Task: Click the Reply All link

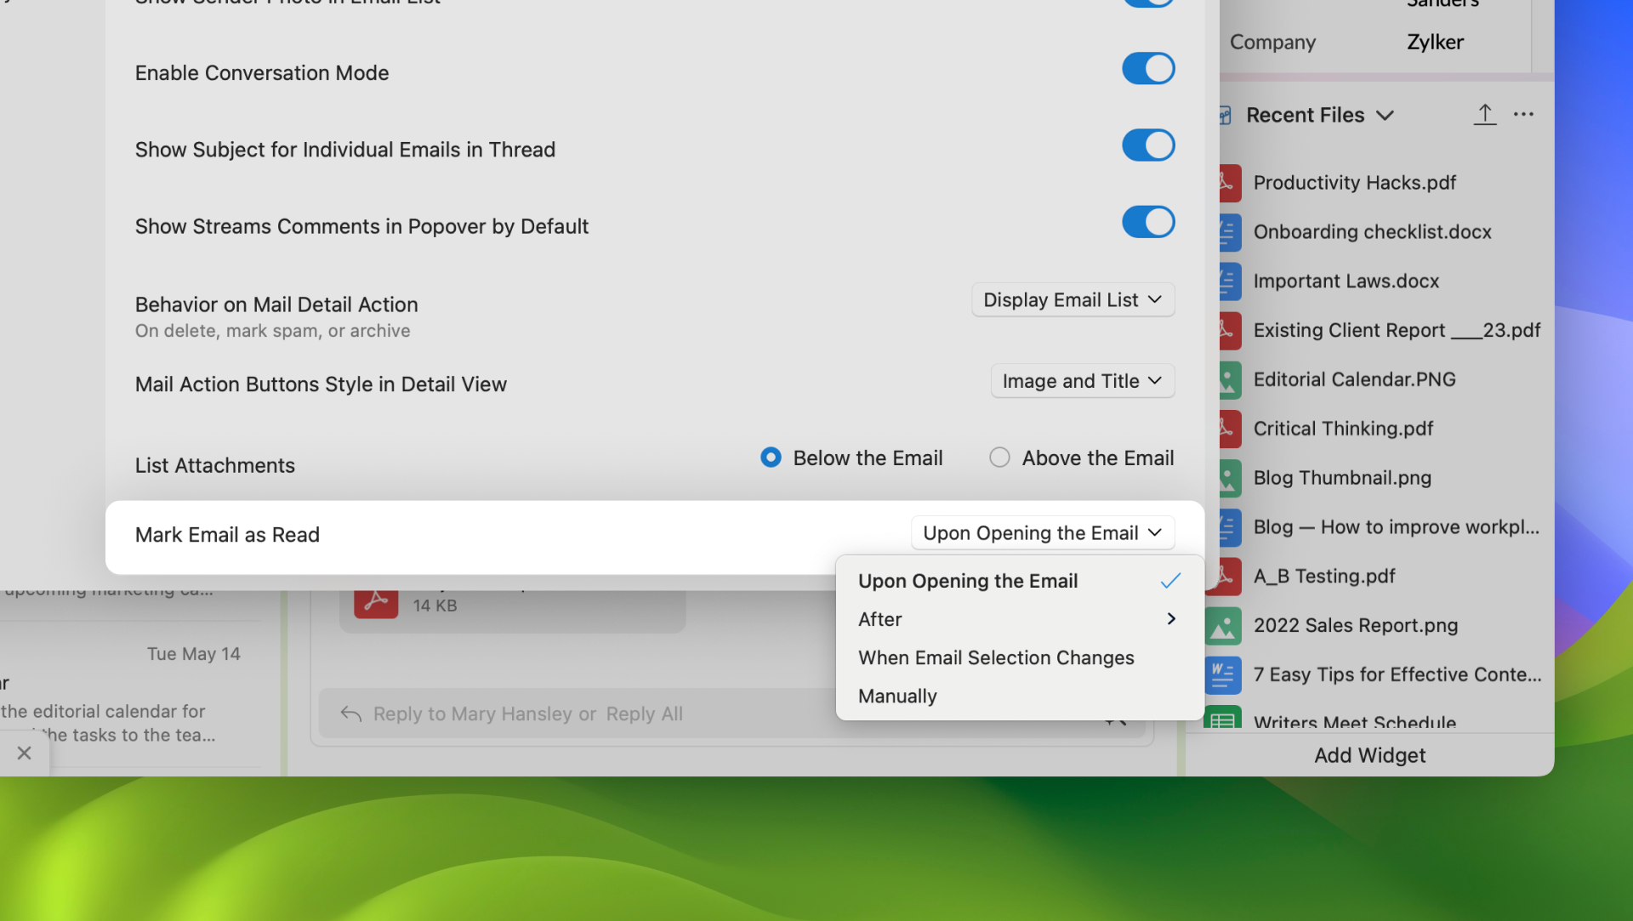Action: (x=644, y=713)
